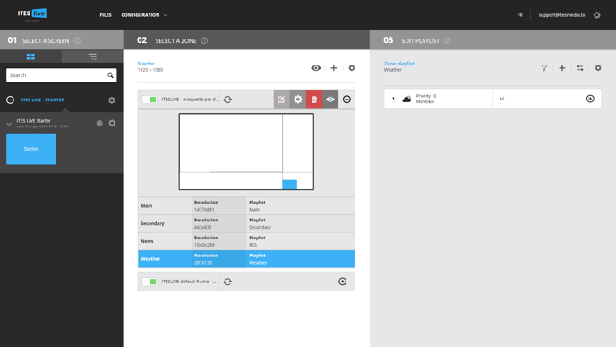Open the playlist filter funnel icon
Screen dimensions: 616x347
[x=544, y=68]
